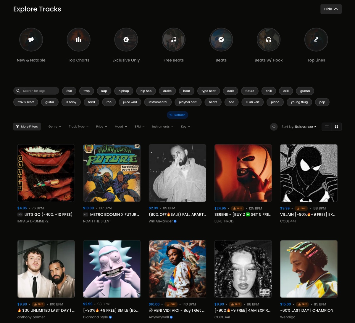Open the New & Notable category icon
The image size is (355, 323).
31,39
